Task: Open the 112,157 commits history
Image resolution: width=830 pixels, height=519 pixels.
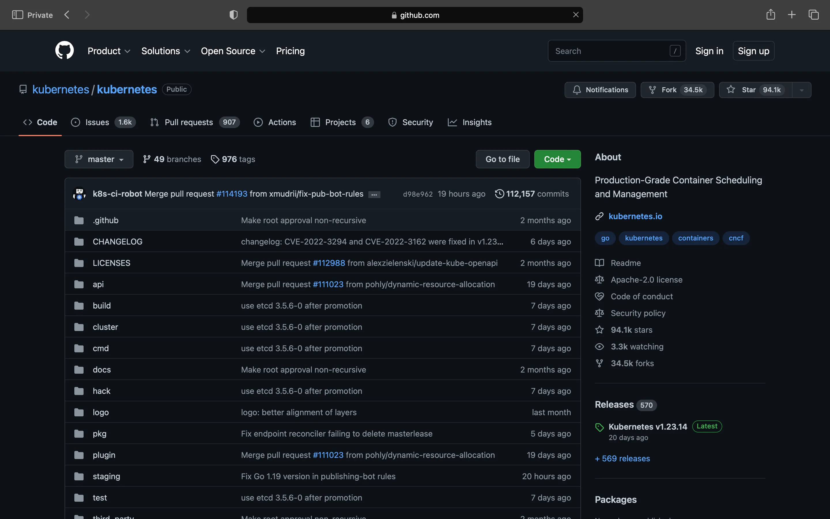Action: click(x=532, y=193)
